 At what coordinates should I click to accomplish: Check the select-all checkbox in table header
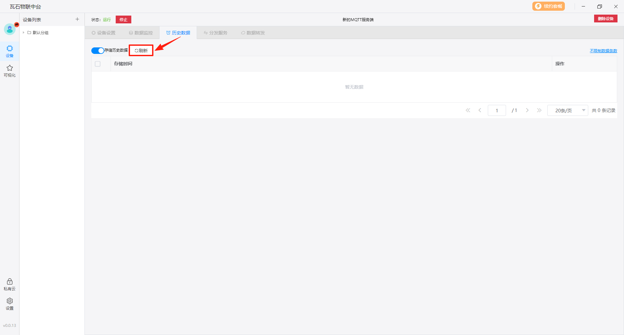coord(98,64)
